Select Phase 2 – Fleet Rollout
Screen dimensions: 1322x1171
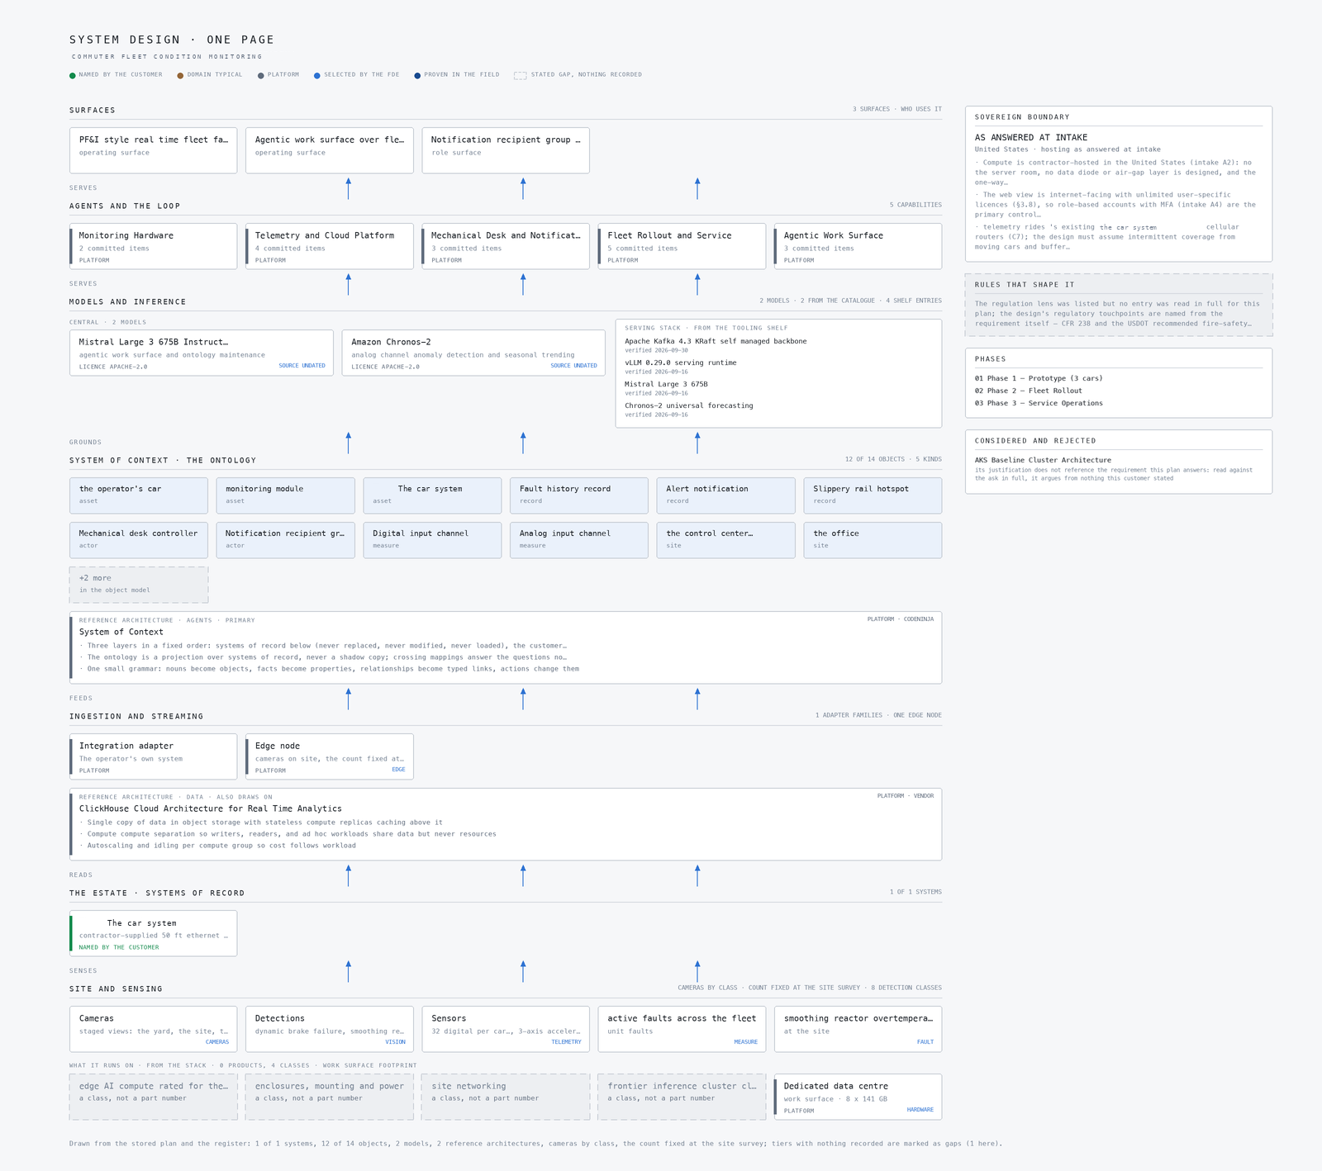pyautogui.click(x=1028, y=391)
